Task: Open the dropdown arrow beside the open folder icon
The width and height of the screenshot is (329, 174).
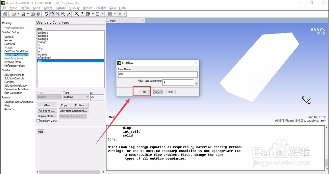Action: coord(18,14)
